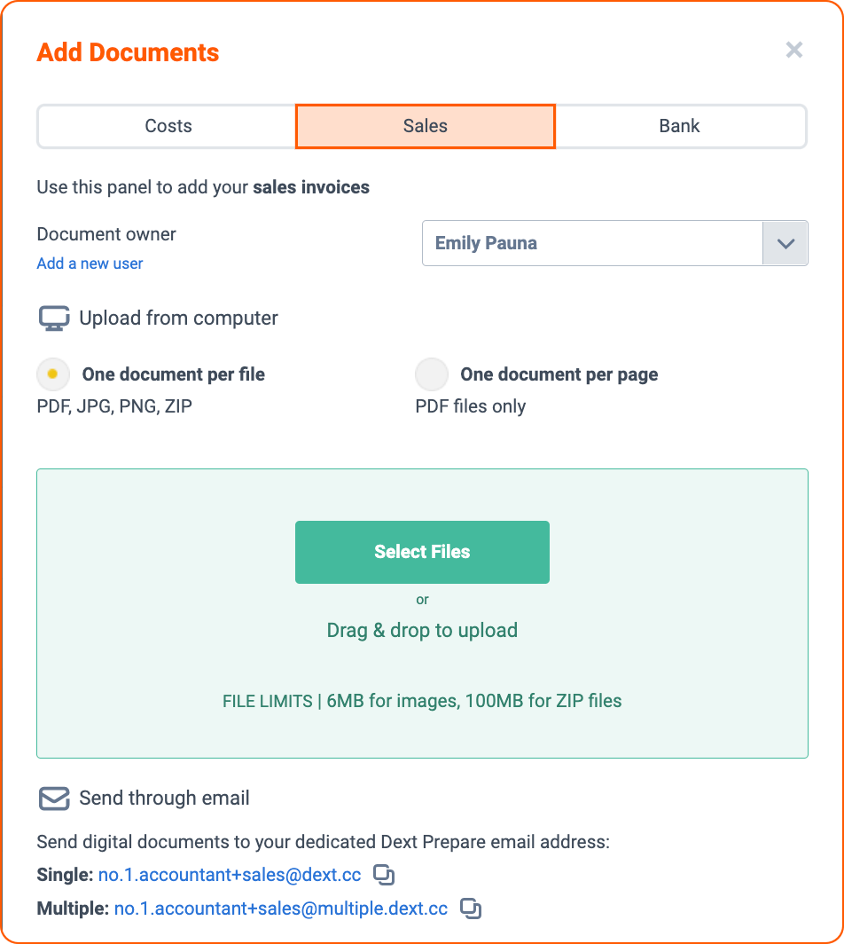Click the computer monitor upload icon

pyautogui.click(x=54, y=318)
